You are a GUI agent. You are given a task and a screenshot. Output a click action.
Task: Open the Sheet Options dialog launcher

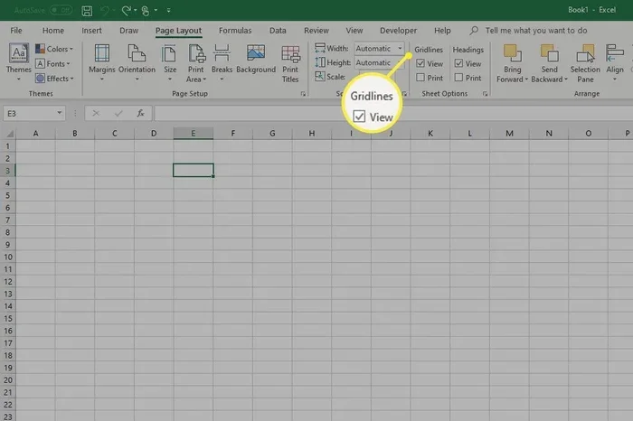point(485,94)
